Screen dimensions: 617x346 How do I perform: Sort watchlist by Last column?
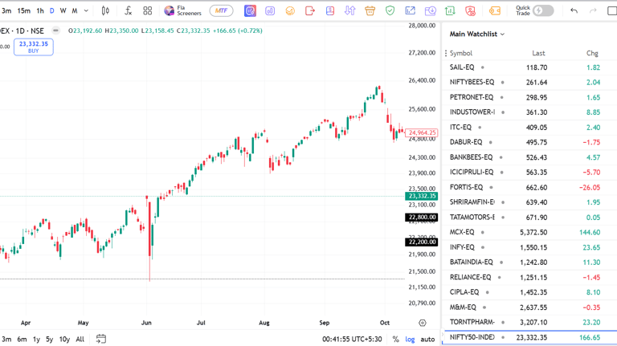point(538,53)
